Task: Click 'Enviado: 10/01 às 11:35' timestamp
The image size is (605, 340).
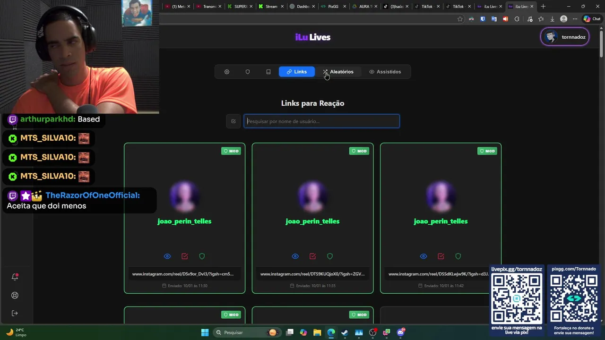Action: (313, 286)
